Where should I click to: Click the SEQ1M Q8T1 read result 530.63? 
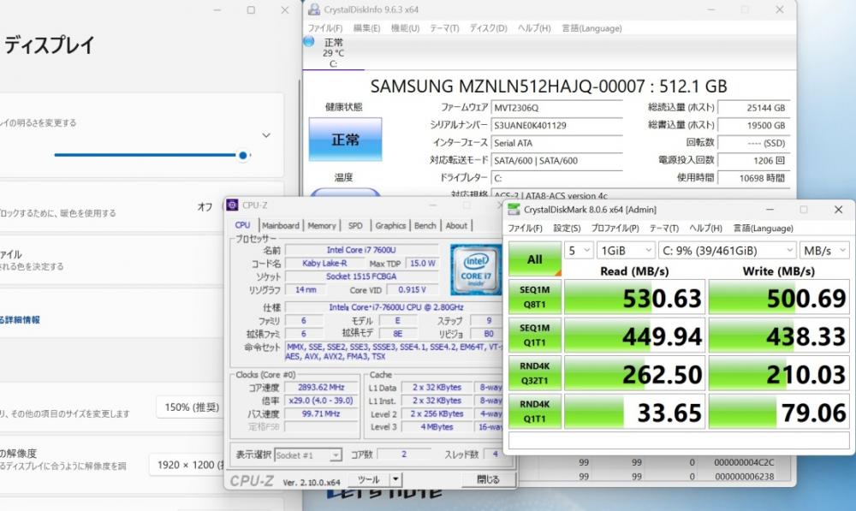[x=634, y=298]
